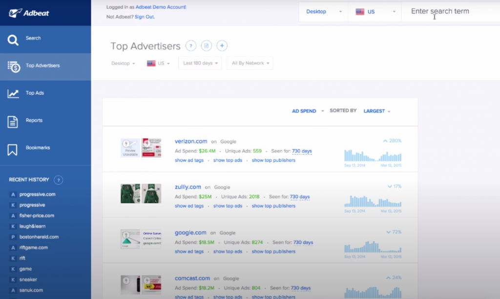500x299 pixels.
Task: Open bostonherald.com in recent history
Action: [39, 237]
